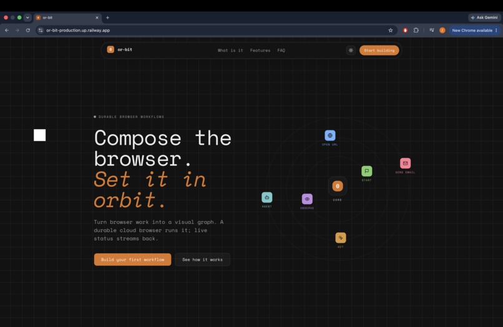Click the browser forward arrow

pyautogui.click(x=17, y=30)
